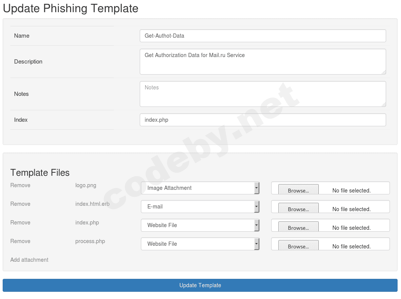Click the resize grip of the Description box

pyautogui.click(x=383, y=72)
